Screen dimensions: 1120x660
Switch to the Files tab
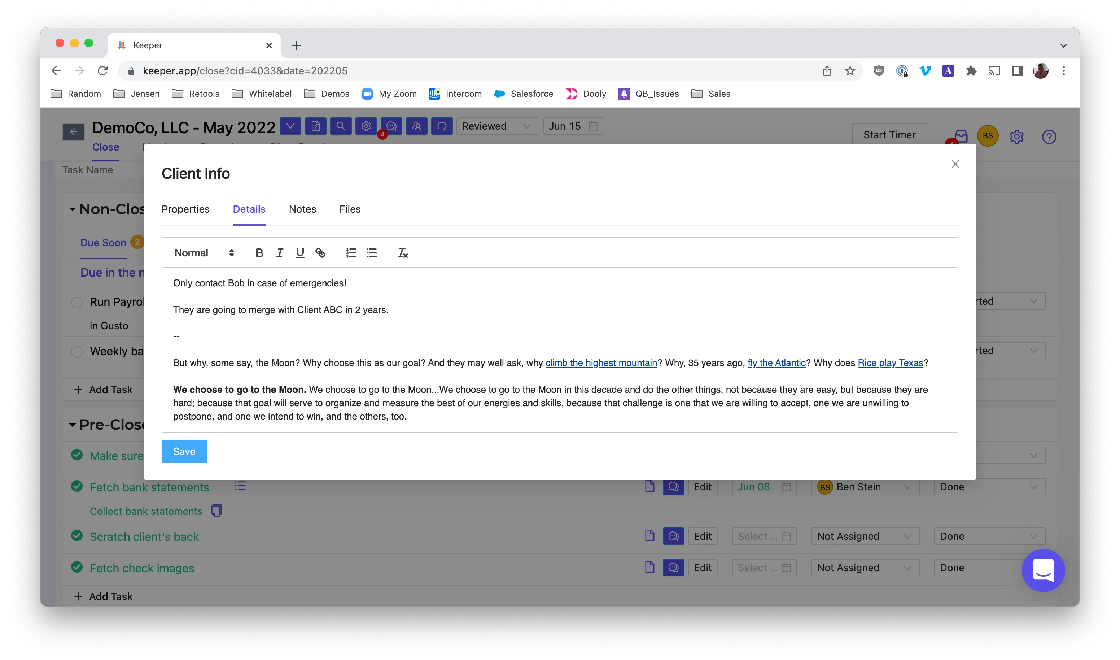tap(350, 209)
